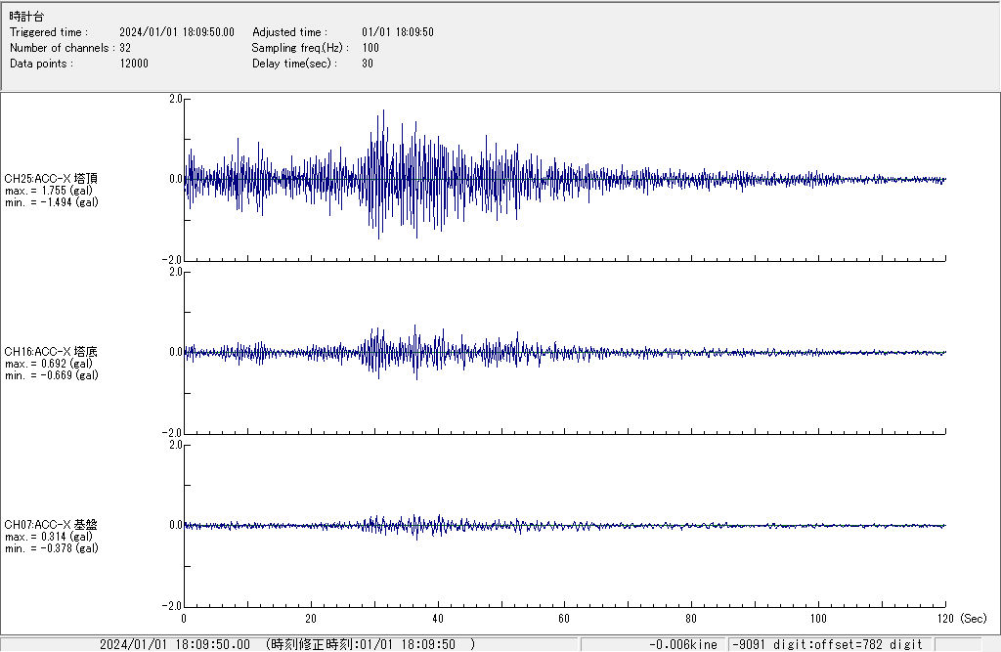The image size is (1001, 652).
Task: Click the 20 second tick label
Action: (x=311, y=619)
